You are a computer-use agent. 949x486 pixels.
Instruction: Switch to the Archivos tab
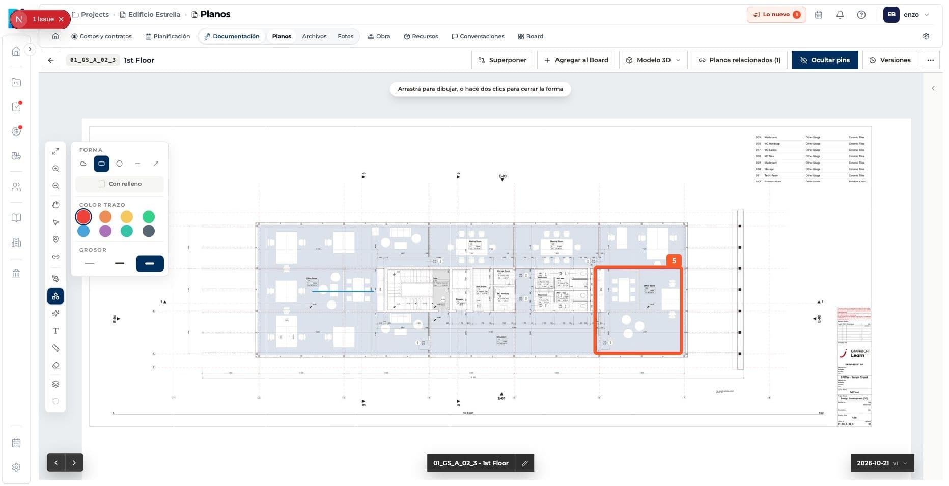(x=314, y=36)
